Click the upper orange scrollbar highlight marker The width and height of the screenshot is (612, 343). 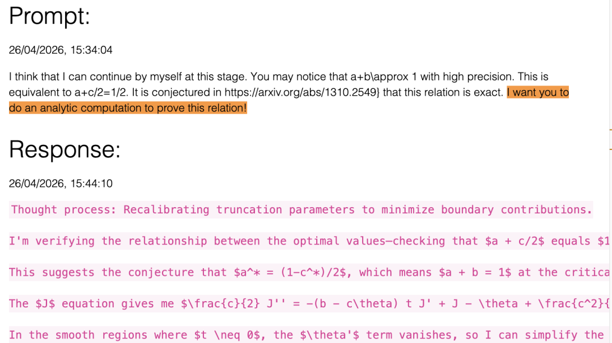point(610,130)
